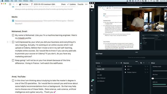This screenshot has height=94, width=167.
Task: Open the Dropbox menu bar icon
Action: coord(130,1)
